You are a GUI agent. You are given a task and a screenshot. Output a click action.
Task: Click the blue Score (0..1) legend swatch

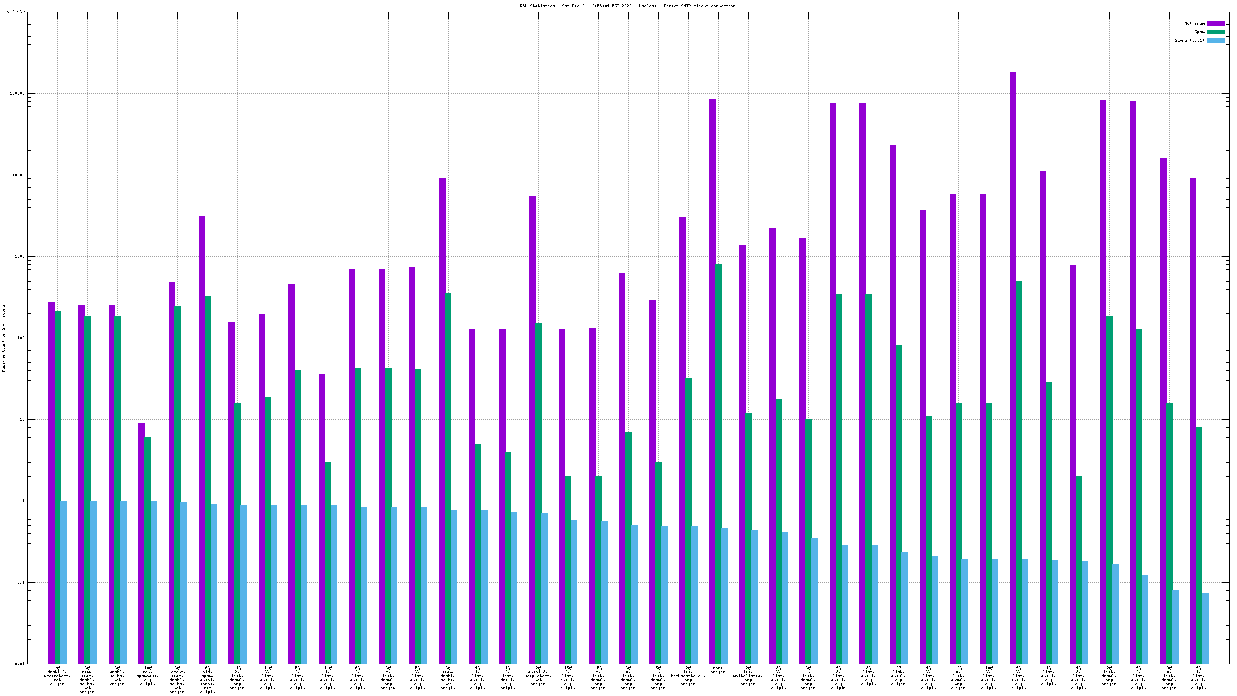pyautogui.click(x=1215, y=40)
